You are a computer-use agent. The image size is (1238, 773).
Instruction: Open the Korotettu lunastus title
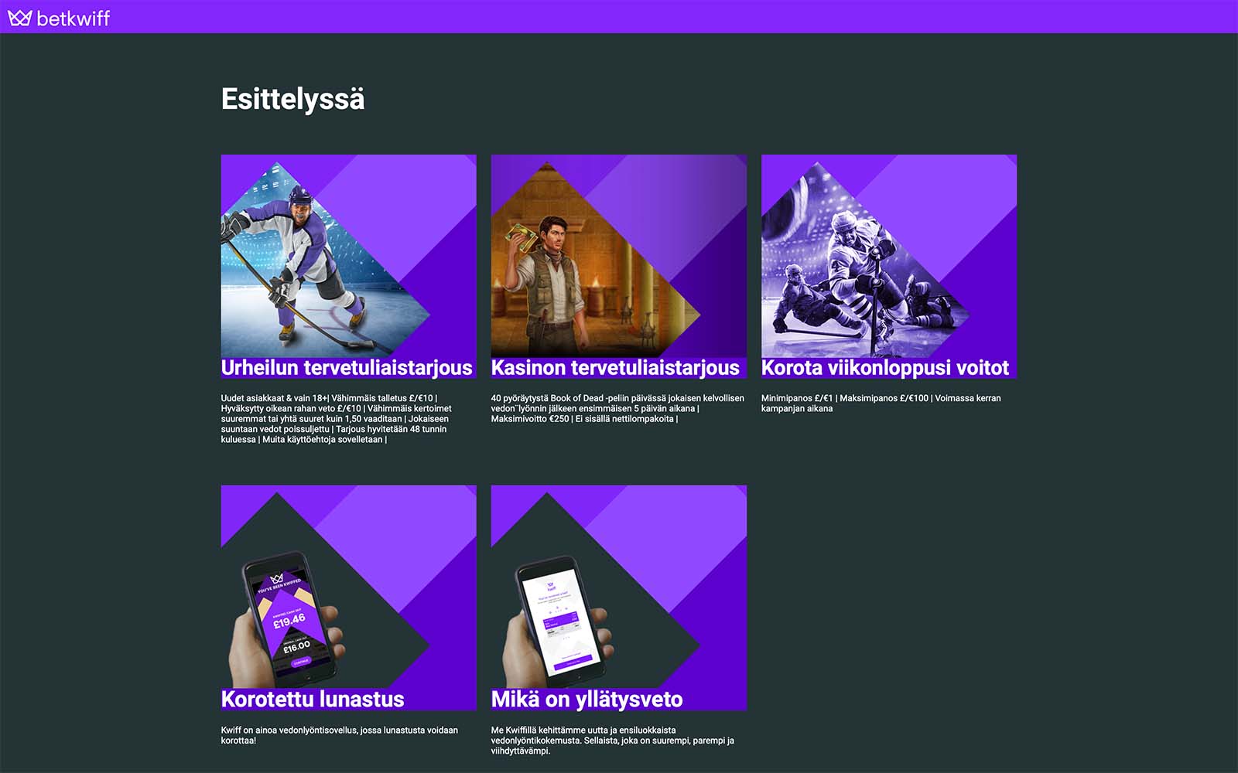coord(313,700)
